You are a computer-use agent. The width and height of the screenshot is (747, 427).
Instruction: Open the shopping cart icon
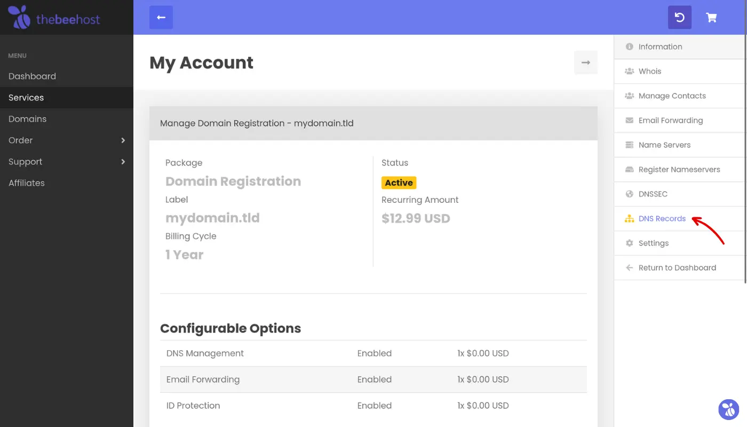click(711, 18)
